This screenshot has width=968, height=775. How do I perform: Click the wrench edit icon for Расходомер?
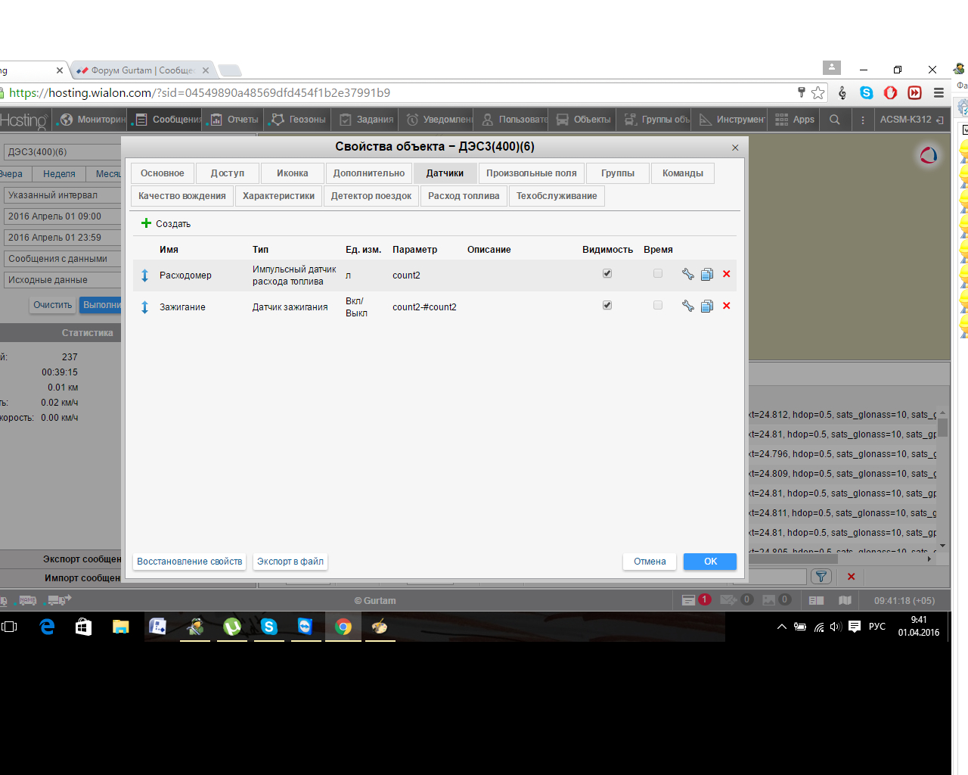point(687,274)
